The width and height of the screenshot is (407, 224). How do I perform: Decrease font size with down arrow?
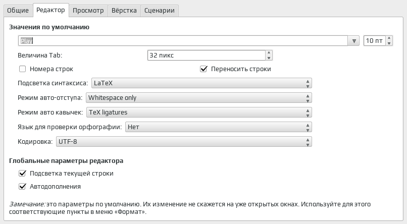tap(389, 43)
